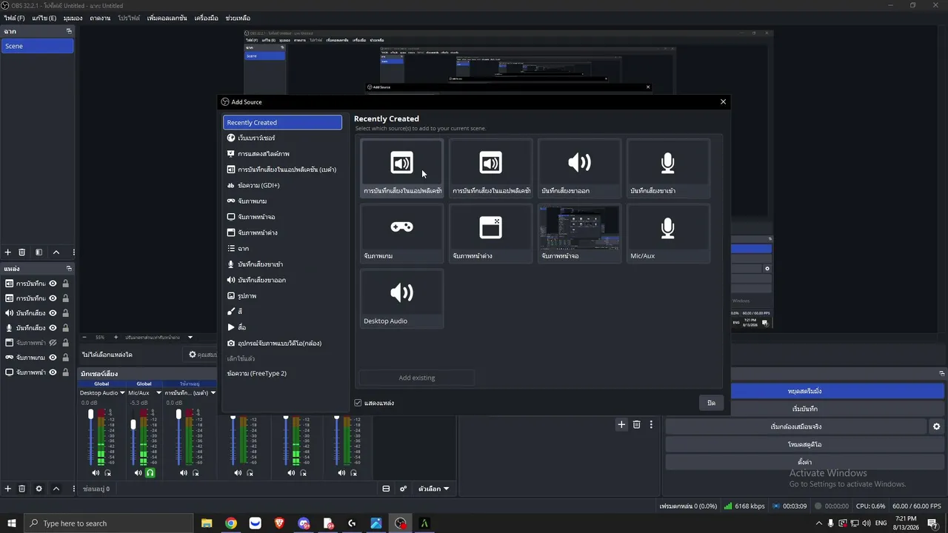Uncheck the แสดงแหล่ง checkbox in Add Source dialog
The width and height of the screenshot is (948, 533).
[358, 403]
